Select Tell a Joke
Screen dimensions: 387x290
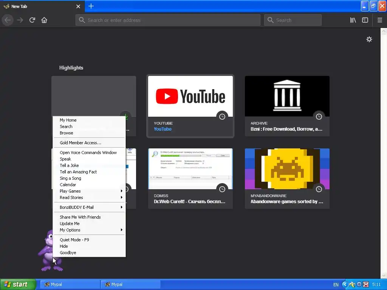pyautogui.click(x=89, y=165)
